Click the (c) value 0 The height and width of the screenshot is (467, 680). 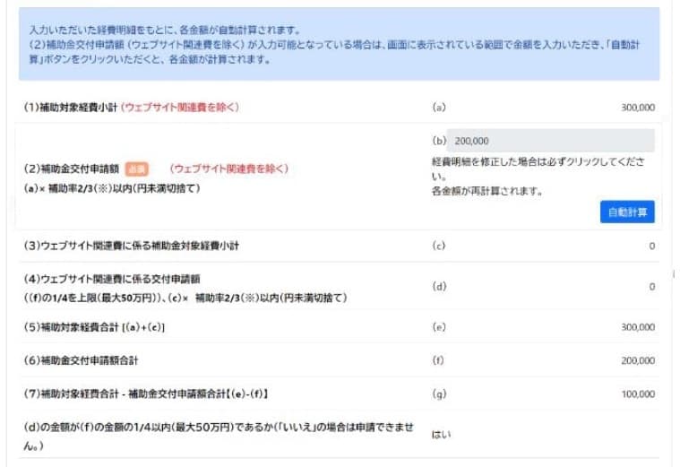[652, 246]
